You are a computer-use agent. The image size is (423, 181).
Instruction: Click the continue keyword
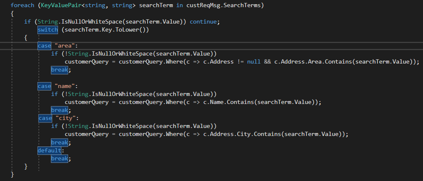point(204,21)
